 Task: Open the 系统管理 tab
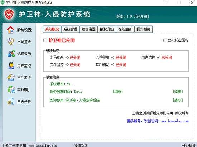pyautogui.click(x=70, y=29)
